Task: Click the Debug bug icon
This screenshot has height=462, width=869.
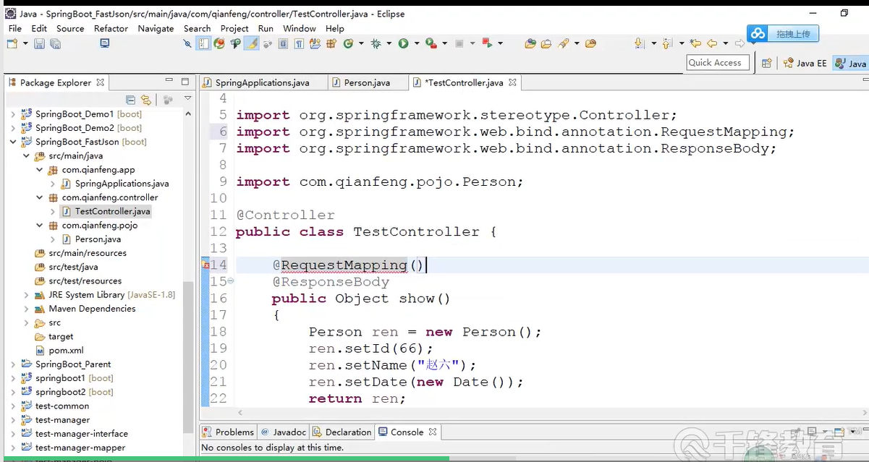Action: pyautogui.click(x=376, y=43)
